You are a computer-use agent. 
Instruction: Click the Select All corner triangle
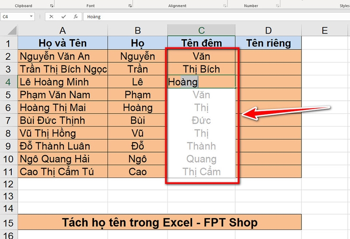pos(12,31)
